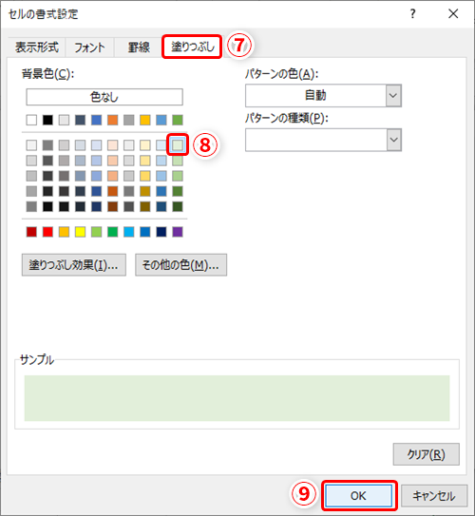Select the lightest green swatch in tint rows
This screenshot has height=516, width=475.
pyautogui.click(x=178, y=144)
